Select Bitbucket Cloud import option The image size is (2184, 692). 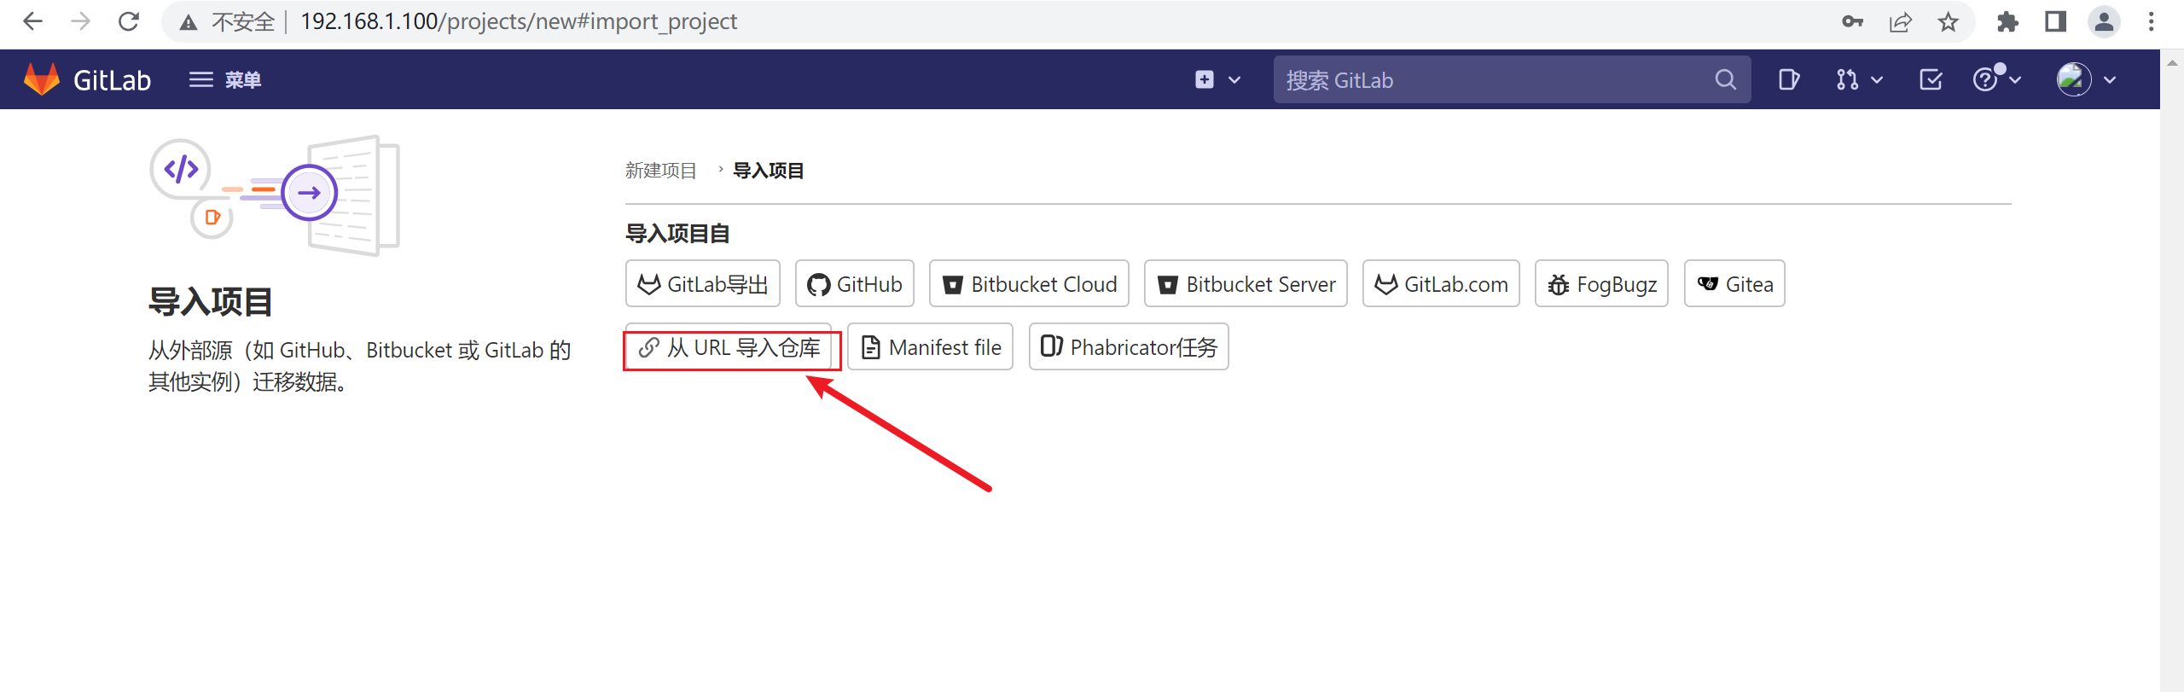tap(1030, 284)
